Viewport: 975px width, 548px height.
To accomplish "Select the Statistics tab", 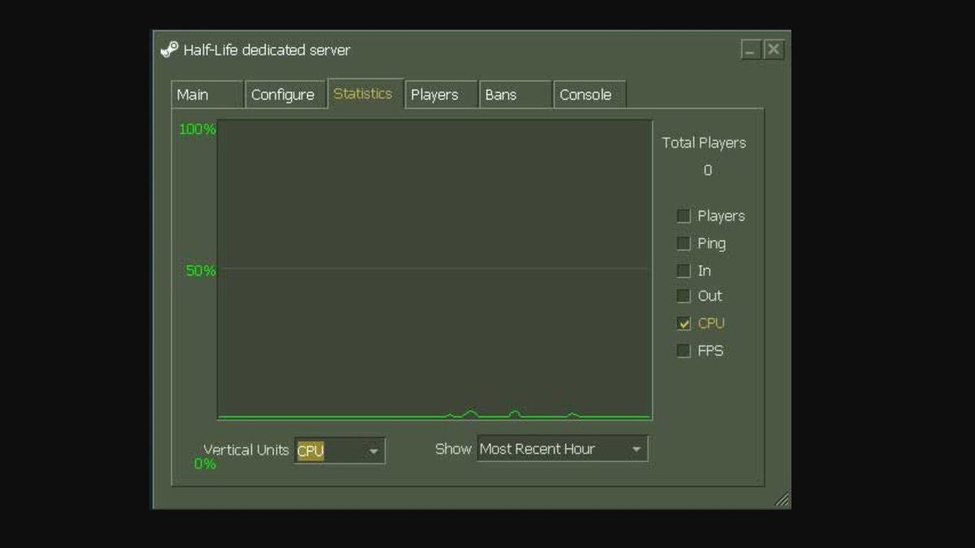I will click(x=363, y=93).
